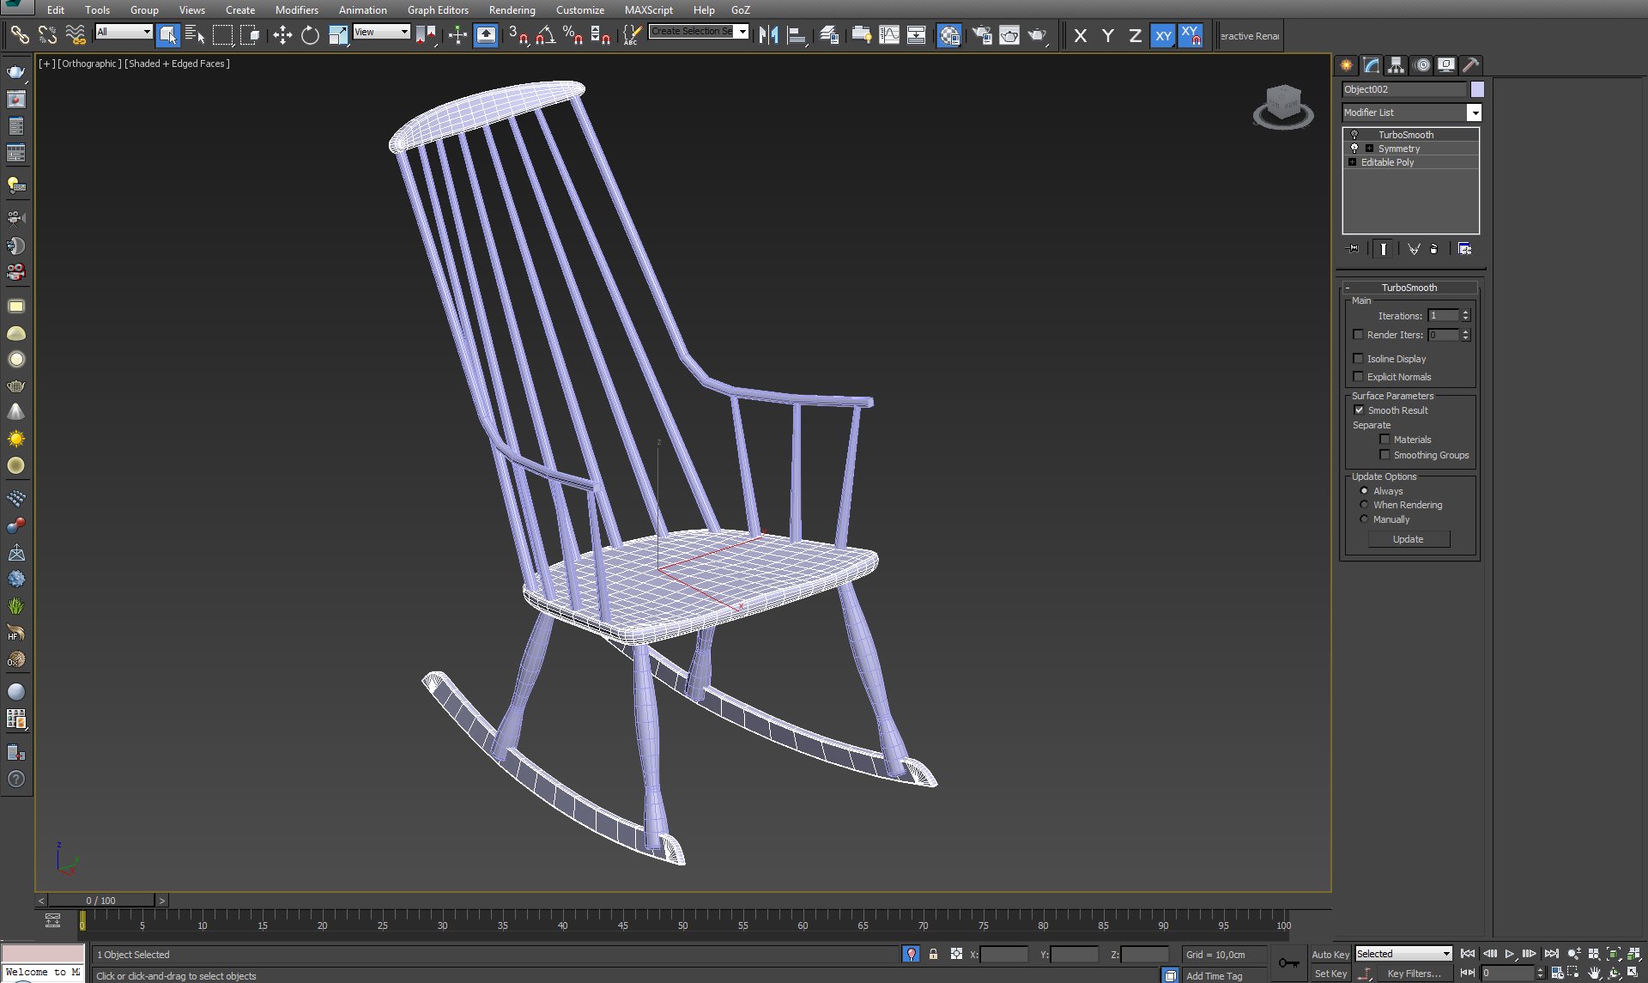This screenshot has height=983, width=1648.
Task: Enable the Render Iters checkbox
Action: tap(1358, 335)
